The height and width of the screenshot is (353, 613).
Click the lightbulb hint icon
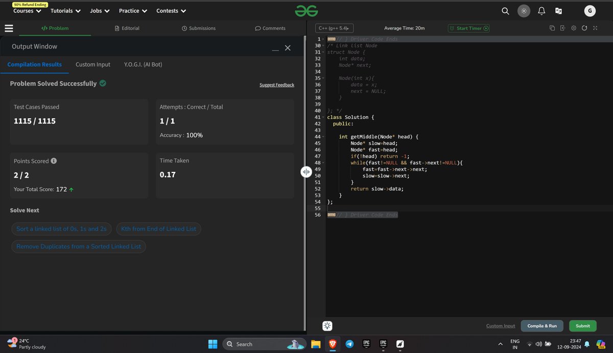pyautogui.click(x=327, y=326)
